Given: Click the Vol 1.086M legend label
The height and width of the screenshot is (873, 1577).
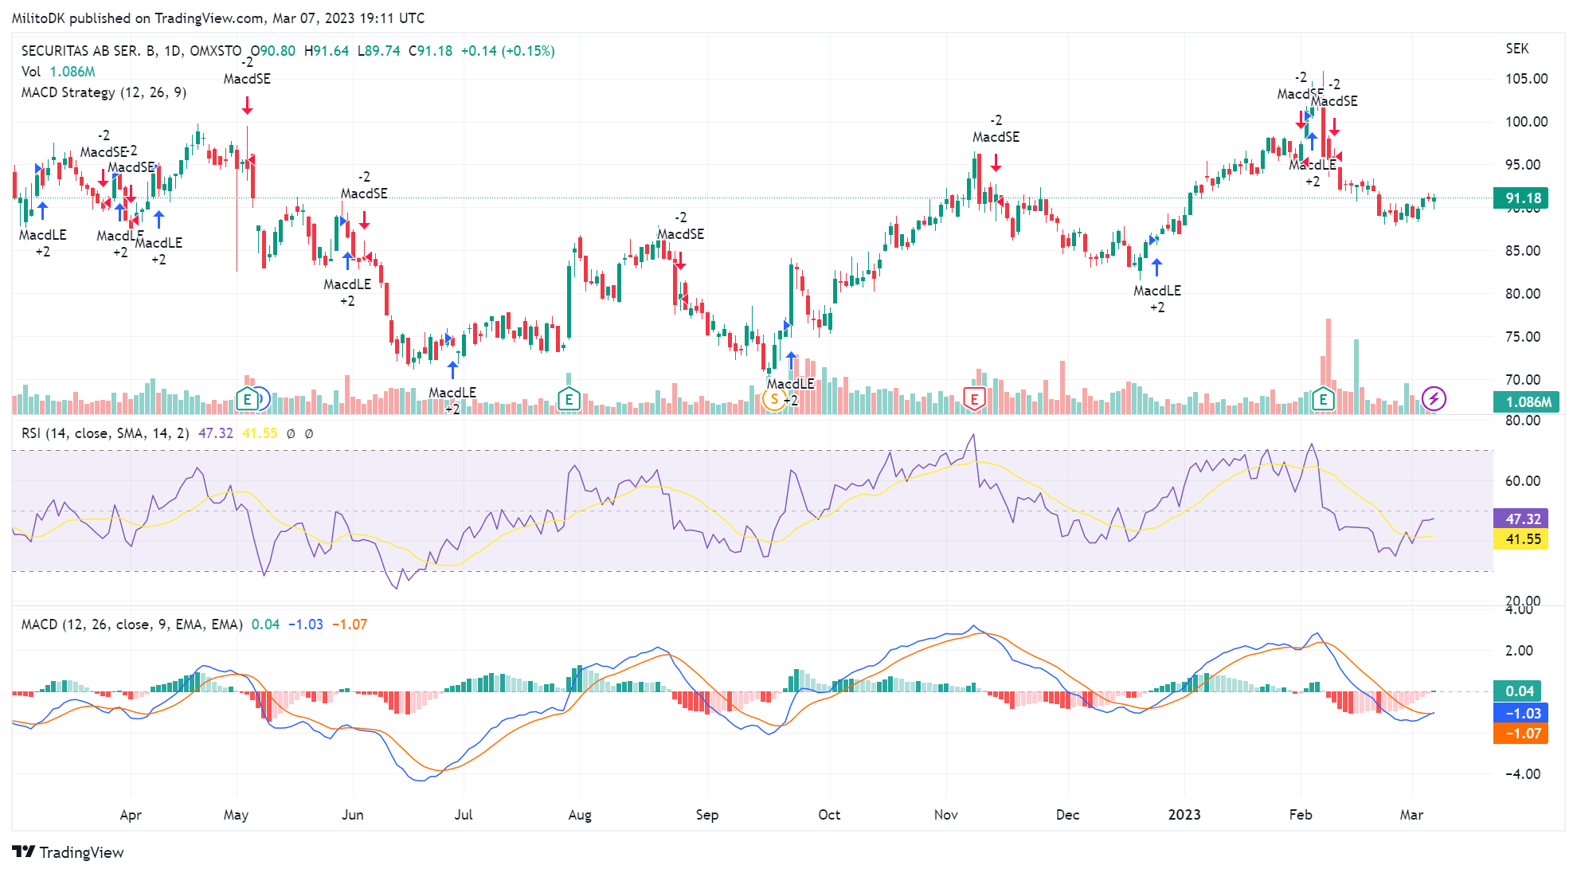Looking at the screenshot, I should [x=58, y=72].
